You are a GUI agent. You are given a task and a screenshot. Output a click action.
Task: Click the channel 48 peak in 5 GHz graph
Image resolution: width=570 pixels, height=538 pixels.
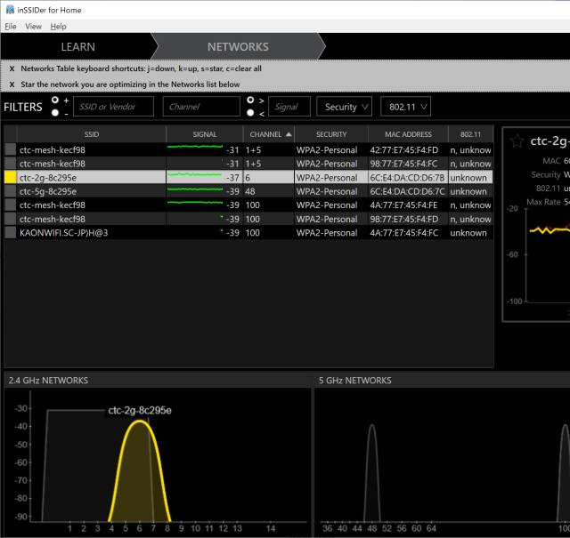(372, 472)
